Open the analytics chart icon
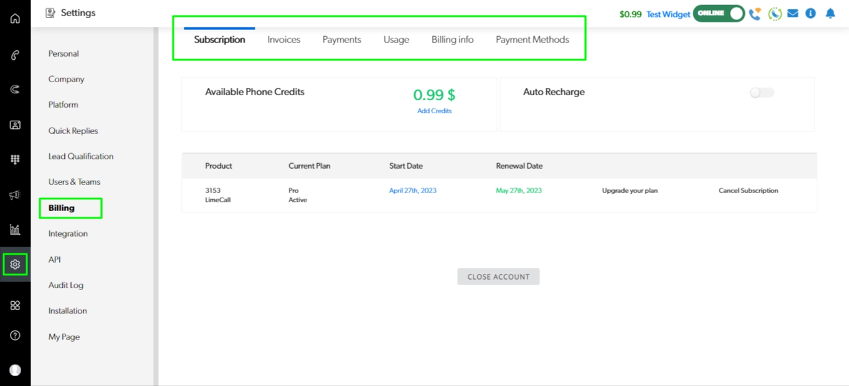This screenshot has width=849, height=386. point(15,230)
